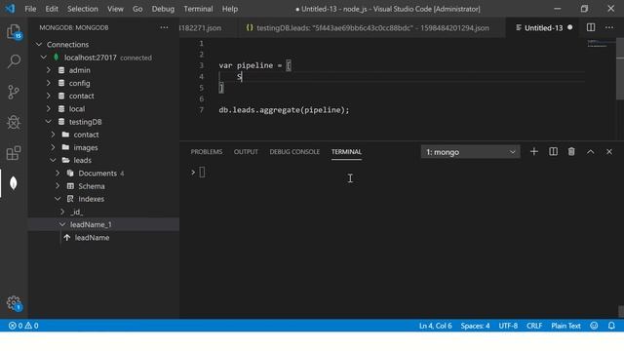
Task: Expand the Schema node
Action: [x=58, y=186]
